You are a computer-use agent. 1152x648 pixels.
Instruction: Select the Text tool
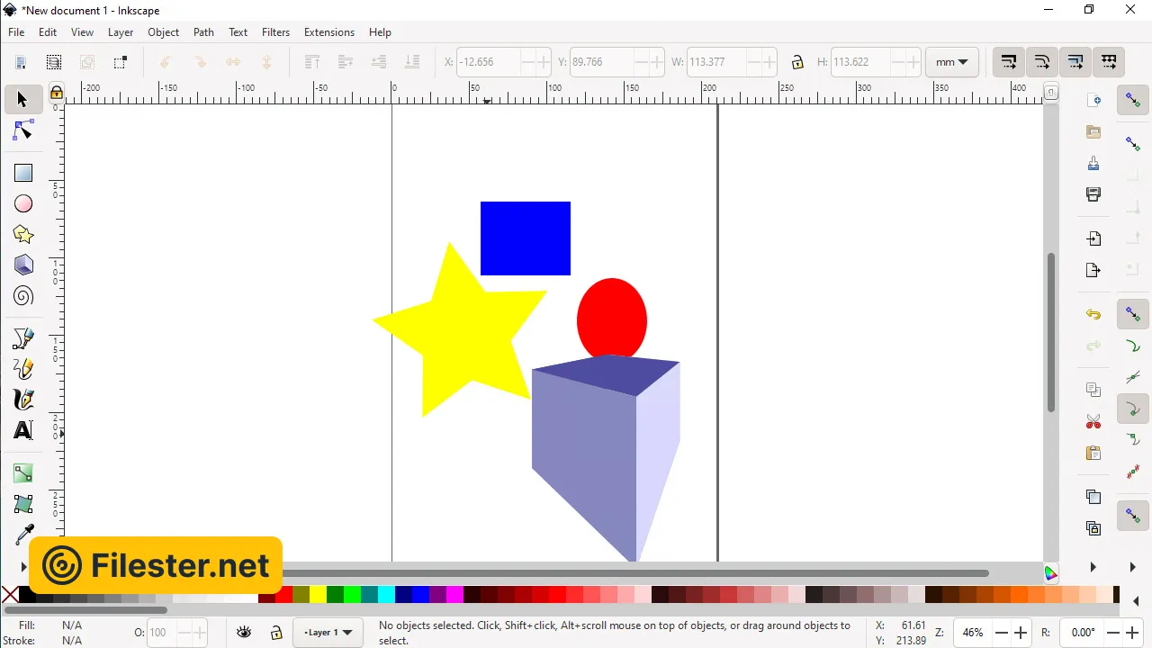(23, 430)
